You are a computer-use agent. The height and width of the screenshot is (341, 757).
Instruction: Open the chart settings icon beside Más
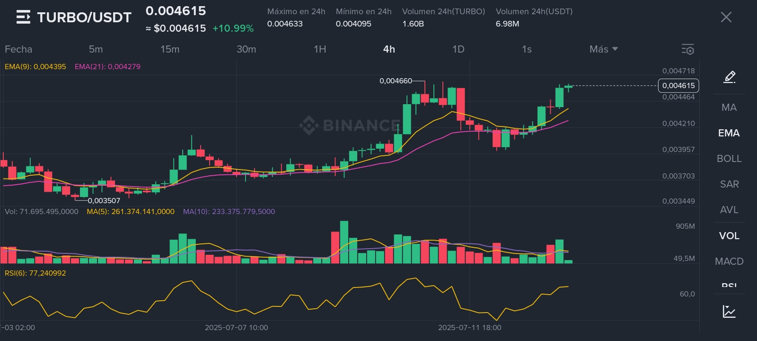pyautogui.click(x=687, y=49)
